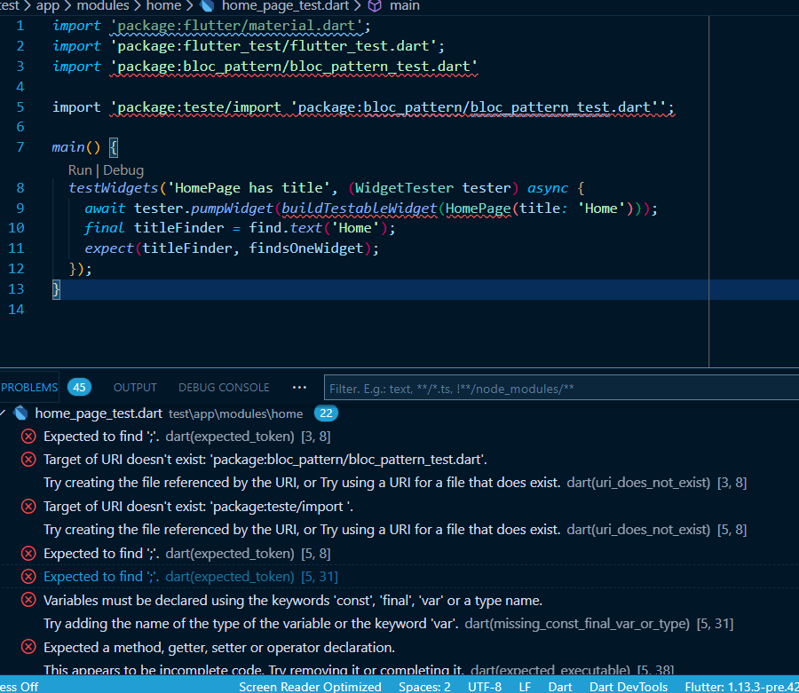Click 'package:flutter_test/flutter_test.dart' import string
This screenshot has height=693, width=799.
tap(273, 46)
